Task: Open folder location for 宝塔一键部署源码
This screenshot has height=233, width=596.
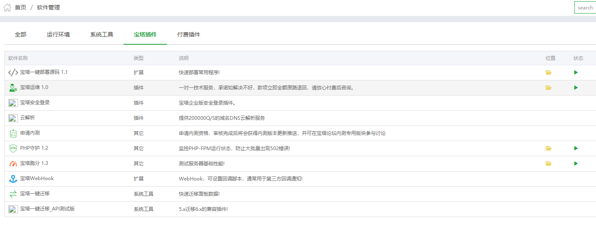Action: 548,73
